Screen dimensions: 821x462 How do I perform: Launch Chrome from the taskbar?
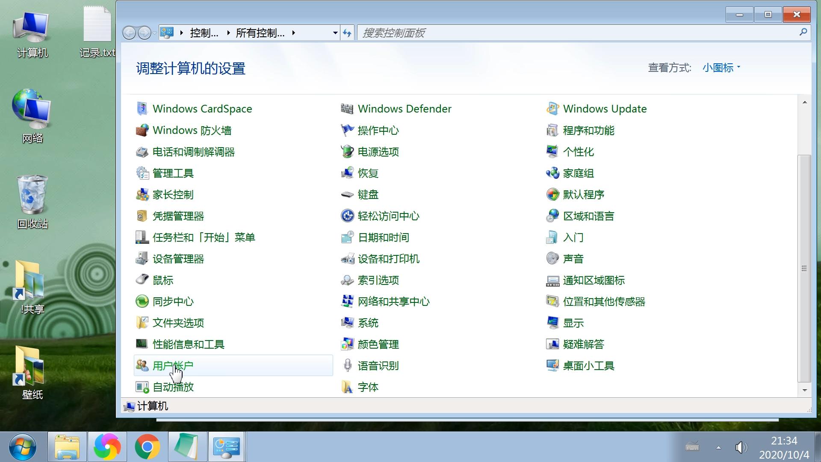147,447
